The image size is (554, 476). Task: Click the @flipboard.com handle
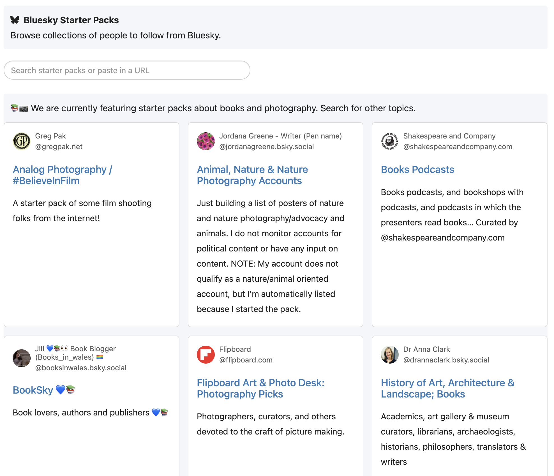246,360
